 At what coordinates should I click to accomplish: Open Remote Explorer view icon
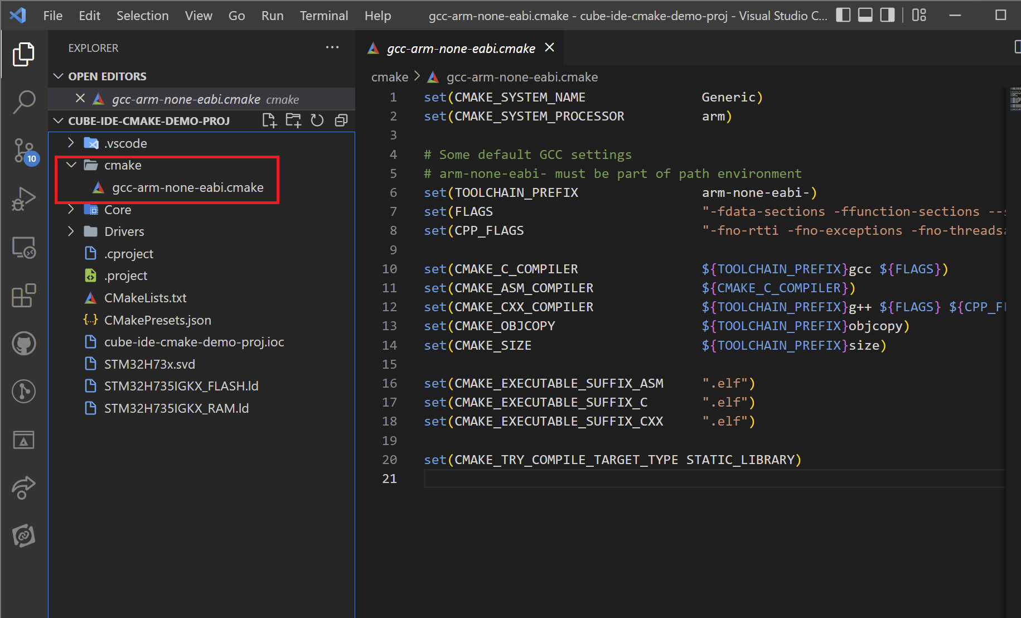(x=23, y=248)
